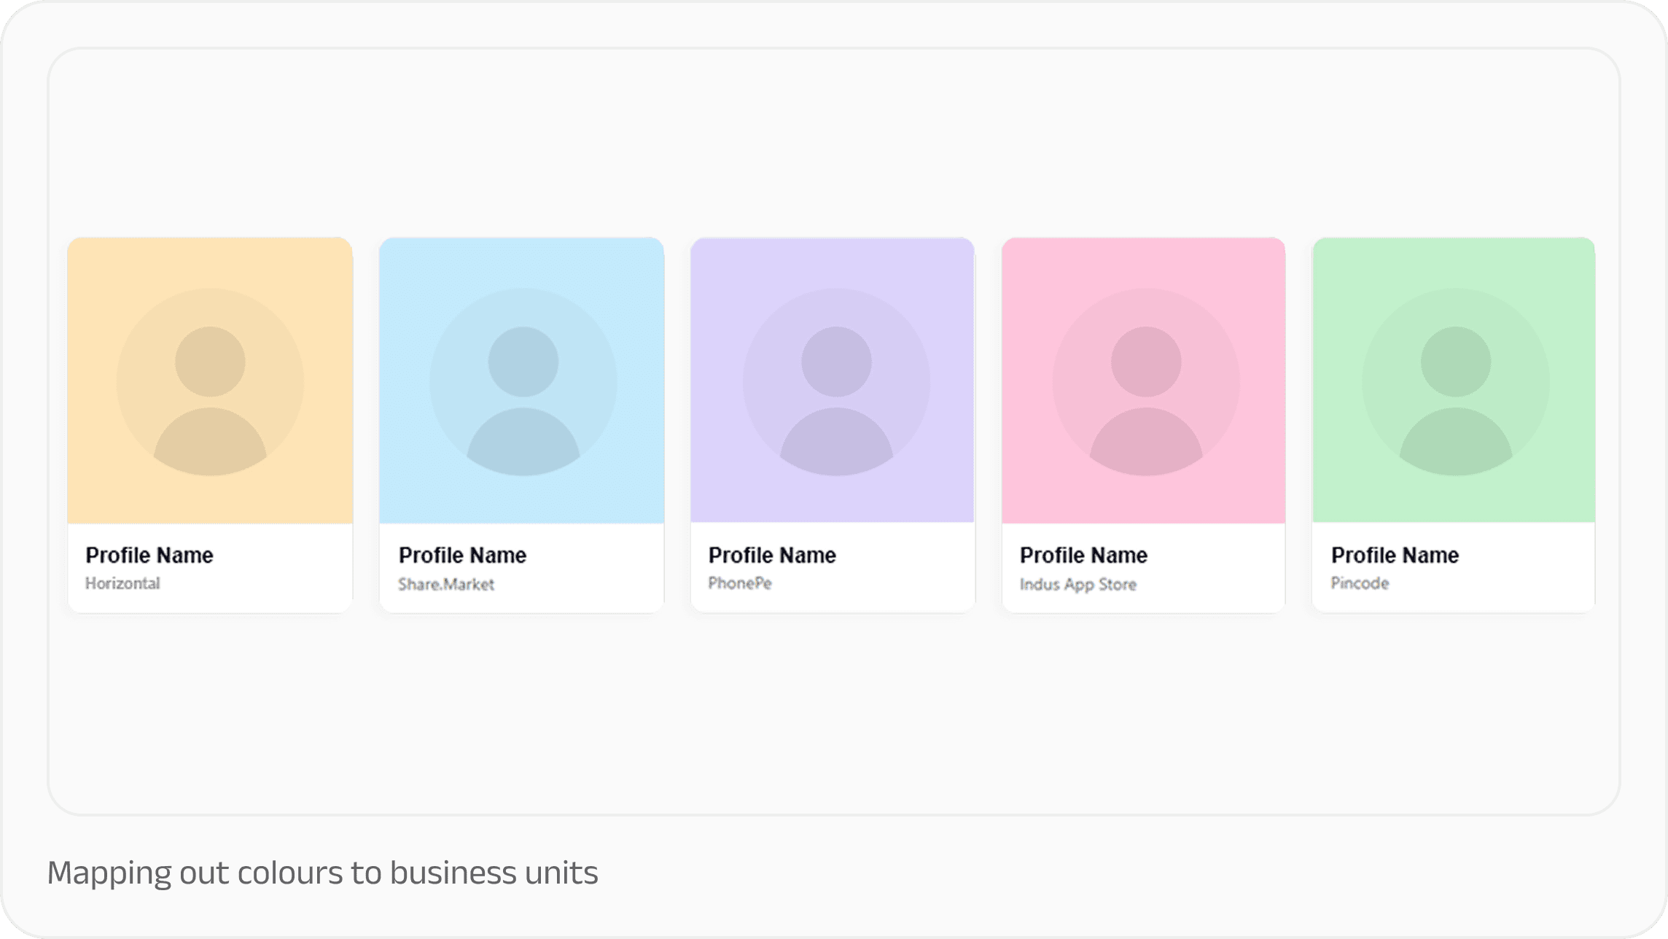
Task: Click the blue Share.Market avatar icon
Action: [523, 382]
